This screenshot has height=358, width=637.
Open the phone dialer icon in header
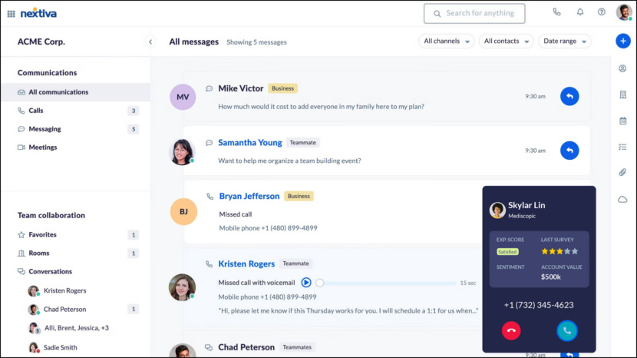556,12
